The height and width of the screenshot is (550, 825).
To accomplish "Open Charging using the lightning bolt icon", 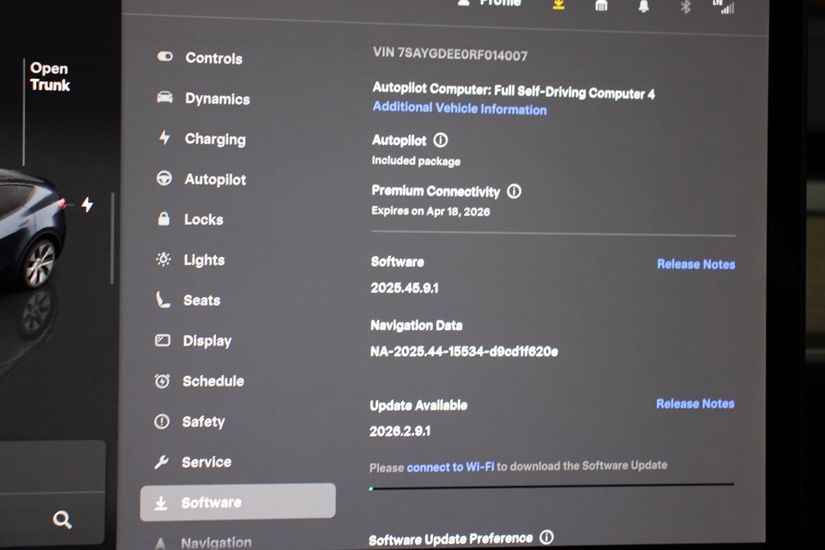I will click(x=164, y=138).
